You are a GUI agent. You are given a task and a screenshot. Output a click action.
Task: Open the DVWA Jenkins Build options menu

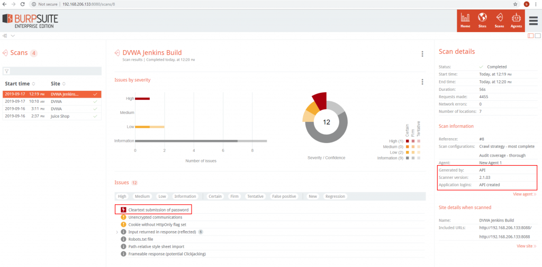pos(422,54)
